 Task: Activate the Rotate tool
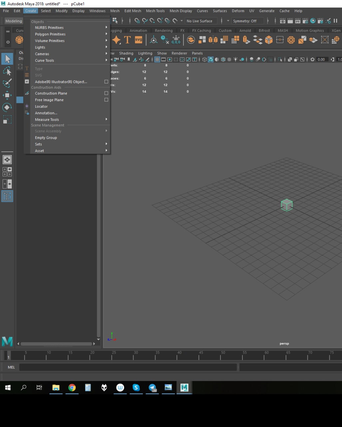pos(7,107)
